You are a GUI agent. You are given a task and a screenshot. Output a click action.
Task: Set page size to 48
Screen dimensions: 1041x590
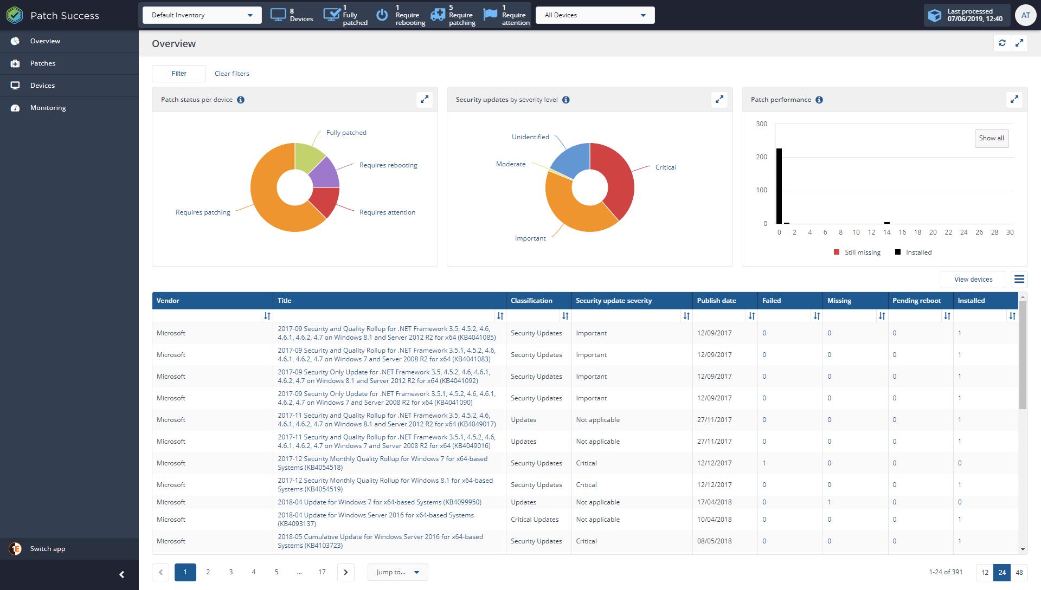[x=1019, y=573]
